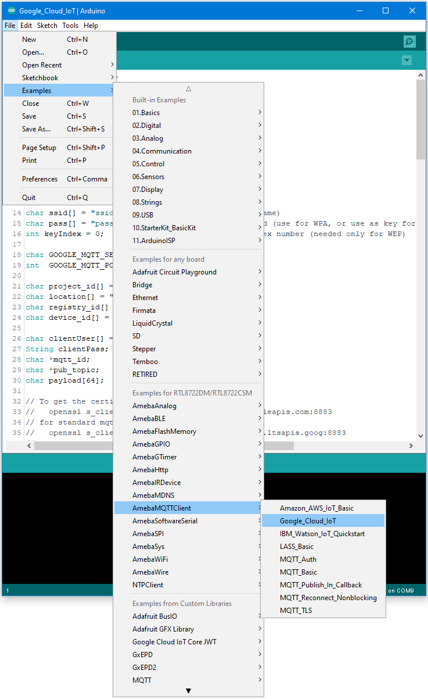Open the Tools menu

[70, 26]
